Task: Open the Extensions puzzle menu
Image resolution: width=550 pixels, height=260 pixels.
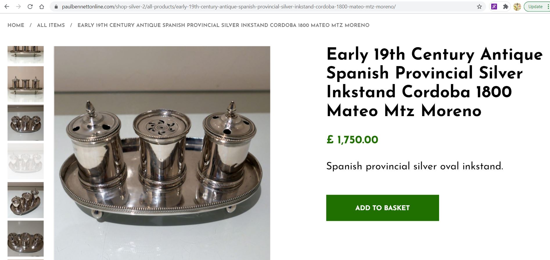Action: [x=506, y=6]
